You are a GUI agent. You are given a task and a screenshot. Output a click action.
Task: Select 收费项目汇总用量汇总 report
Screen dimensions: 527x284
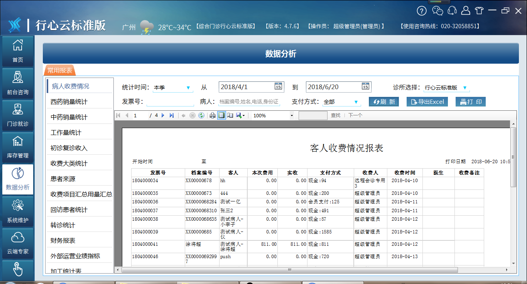pos(80,194)
